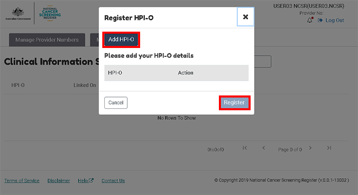Image resolution: width=358 pixels, height=195 pixels.
Task: Go to next page arrow
Action: tap(310, 148)
